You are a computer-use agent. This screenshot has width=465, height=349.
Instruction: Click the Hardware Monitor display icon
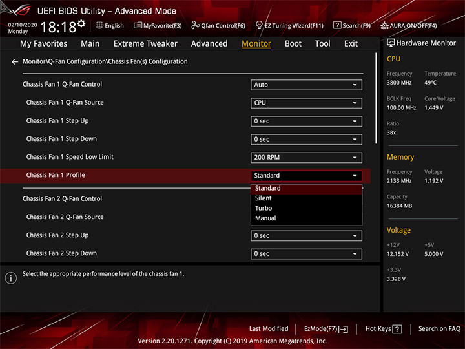[x=391, y=43]
